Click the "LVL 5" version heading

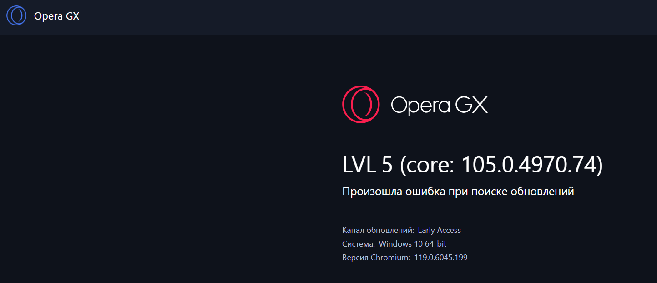click(x=367, y=165)
